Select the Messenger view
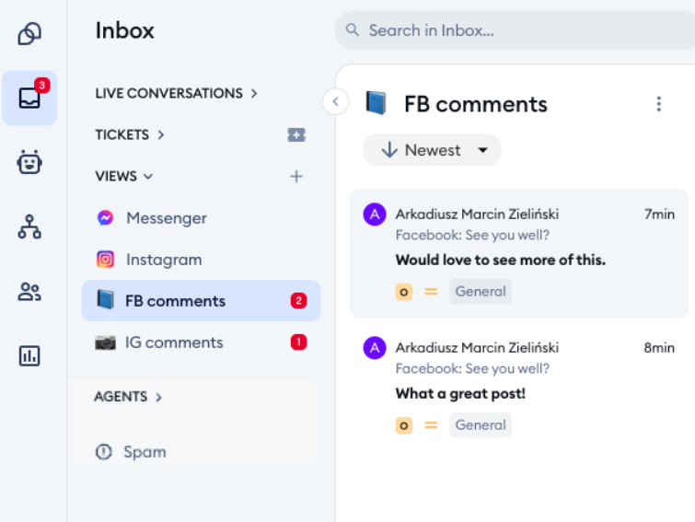This screenshot has height=522, width=695. coord(166,218)
